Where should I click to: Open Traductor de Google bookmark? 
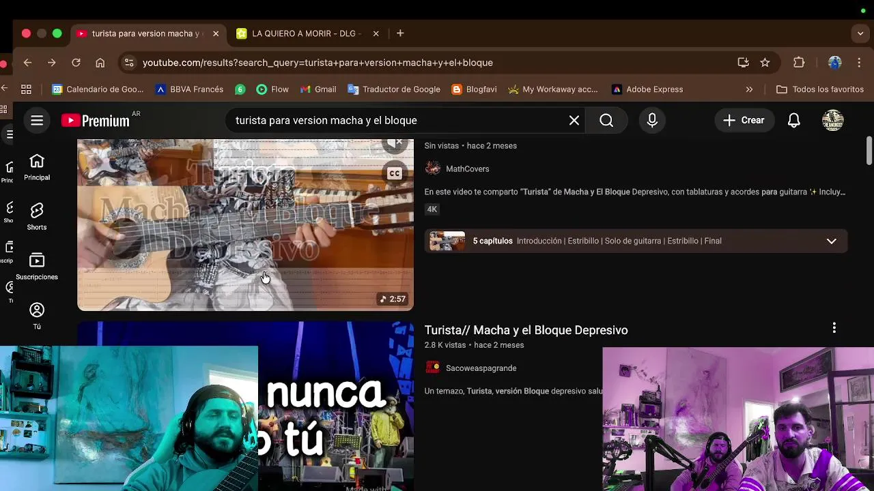394,89
